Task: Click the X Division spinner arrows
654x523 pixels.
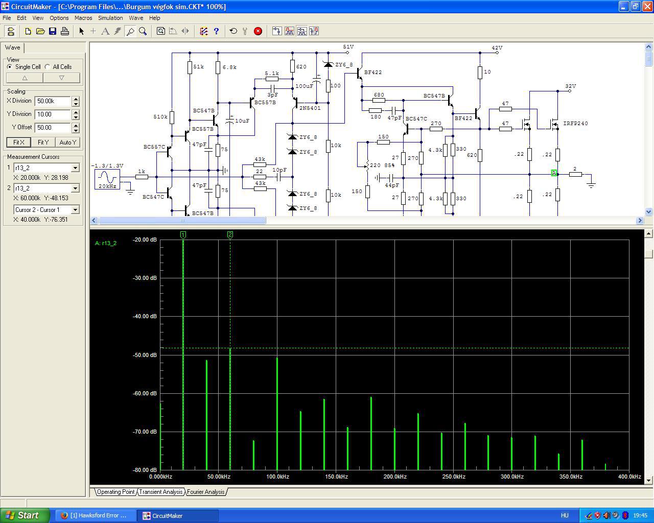Action: (76, 101)
